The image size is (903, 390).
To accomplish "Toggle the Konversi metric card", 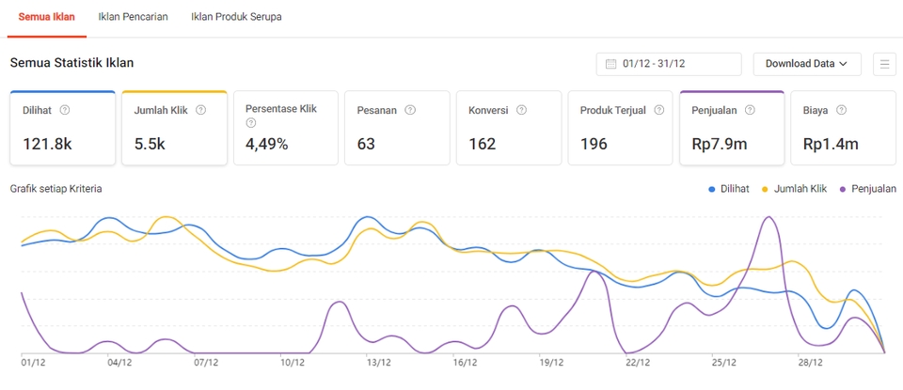I will pos(509,128).
